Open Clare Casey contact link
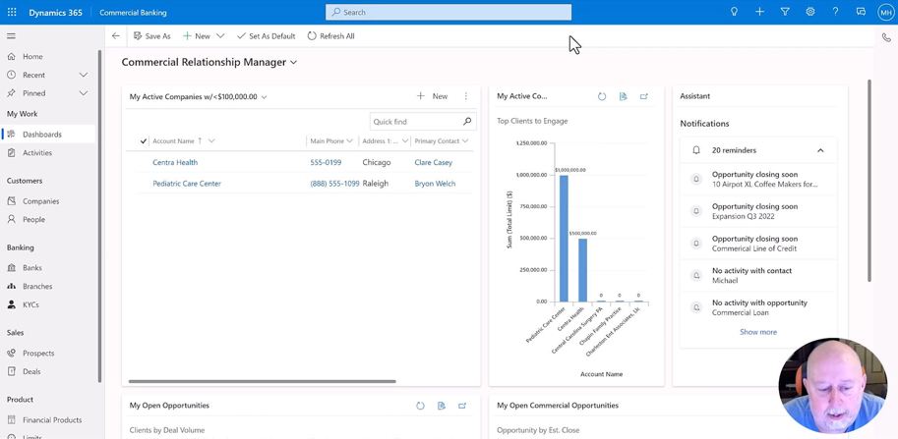This screenshot has width=898, height=439. pyautogui.click(x=433, y=162)
